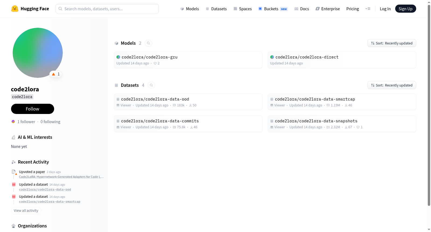Open the Datasets sort dropdown

(x=392, y=85)
